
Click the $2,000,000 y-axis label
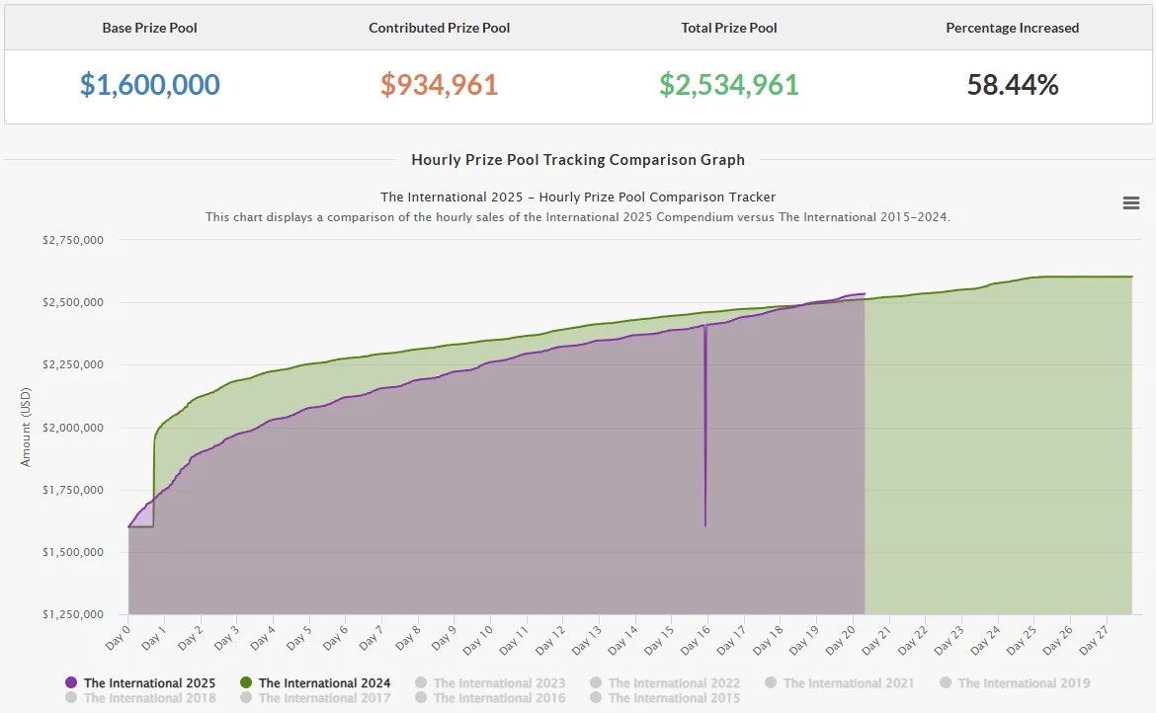click(x=73, y=428)
